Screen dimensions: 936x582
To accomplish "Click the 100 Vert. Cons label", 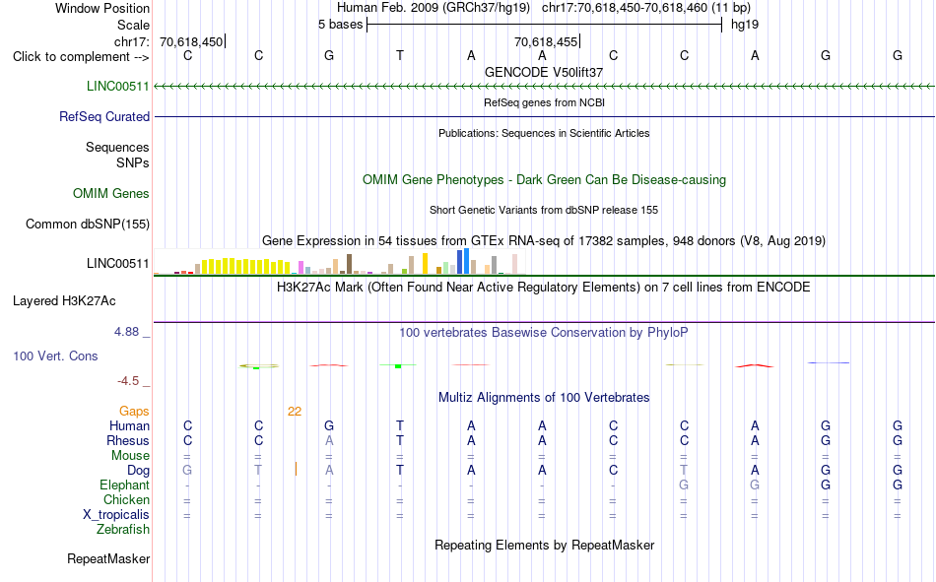I will click(55, 356).
